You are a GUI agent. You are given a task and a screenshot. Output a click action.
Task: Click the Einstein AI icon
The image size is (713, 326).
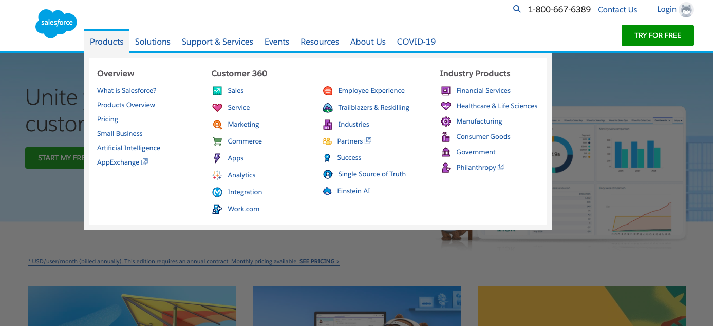pyautogui.click(x=327, y=191)
